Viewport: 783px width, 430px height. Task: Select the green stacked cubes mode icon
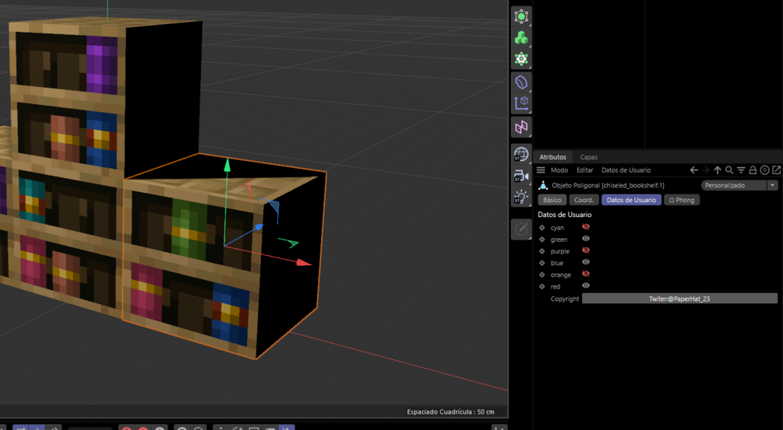(521, 38)
